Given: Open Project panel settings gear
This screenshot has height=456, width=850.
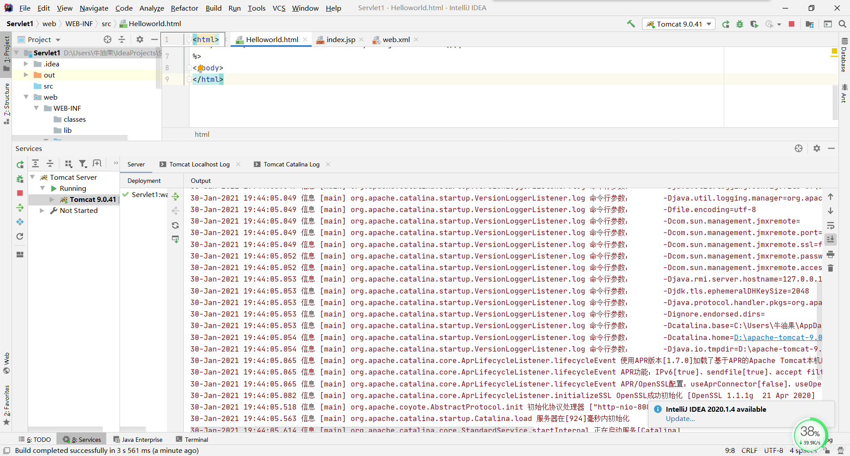Looking at the screenshot, I should (140, 39).
